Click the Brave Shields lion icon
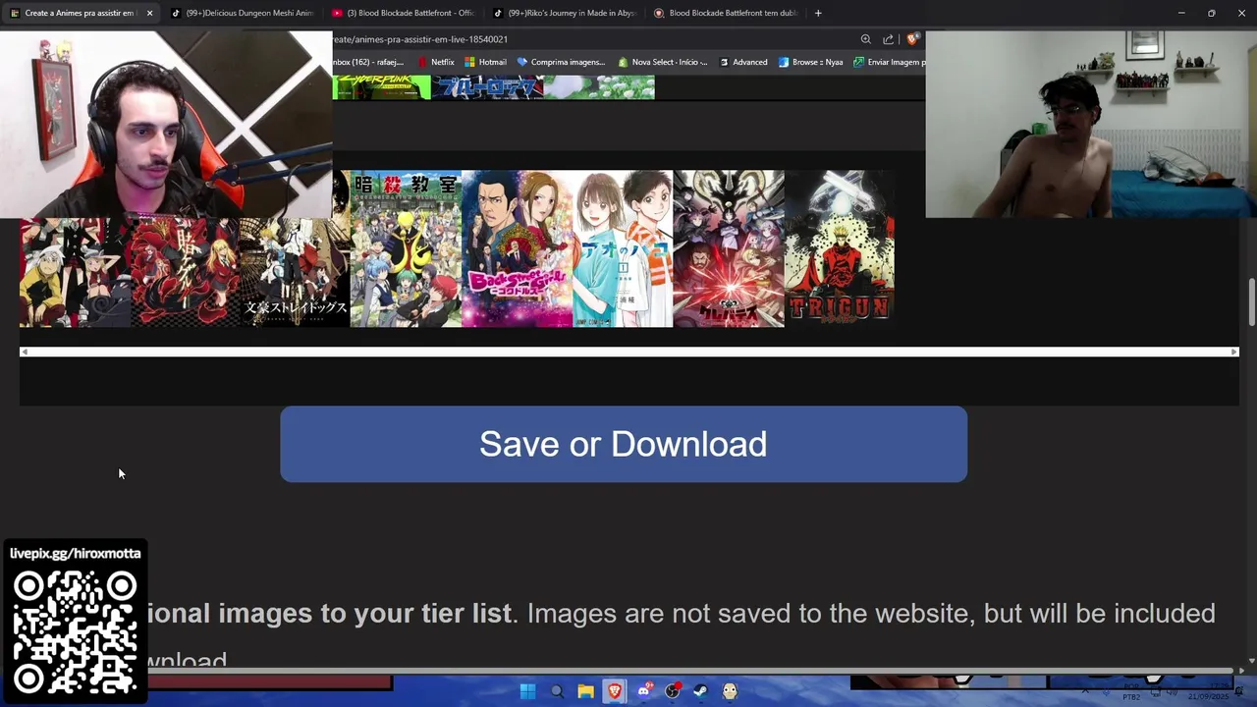Image resolution: width=1257 pixels, height=707 pixels. (912, 39)
